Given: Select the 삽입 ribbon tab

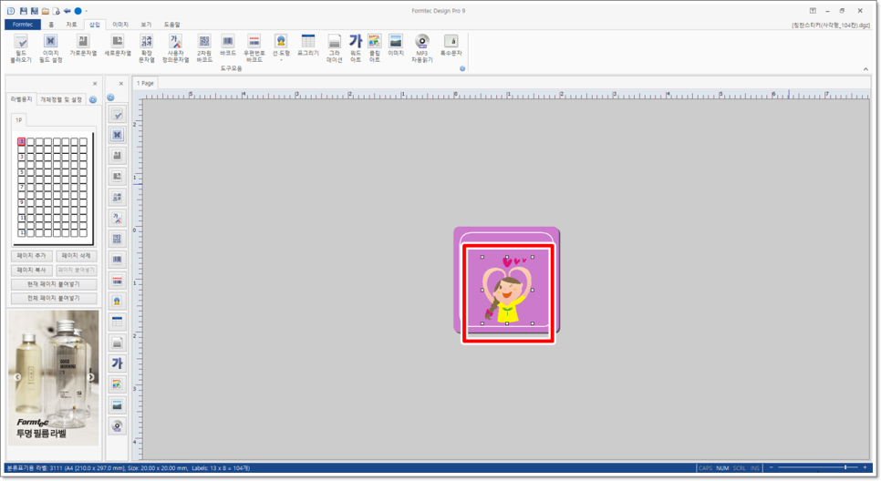Looking at the screenshot, I should click(x=95, y=25).
